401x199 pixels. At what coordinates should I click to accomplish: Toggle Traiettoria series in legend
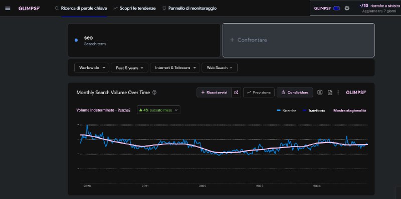(314, 110)
